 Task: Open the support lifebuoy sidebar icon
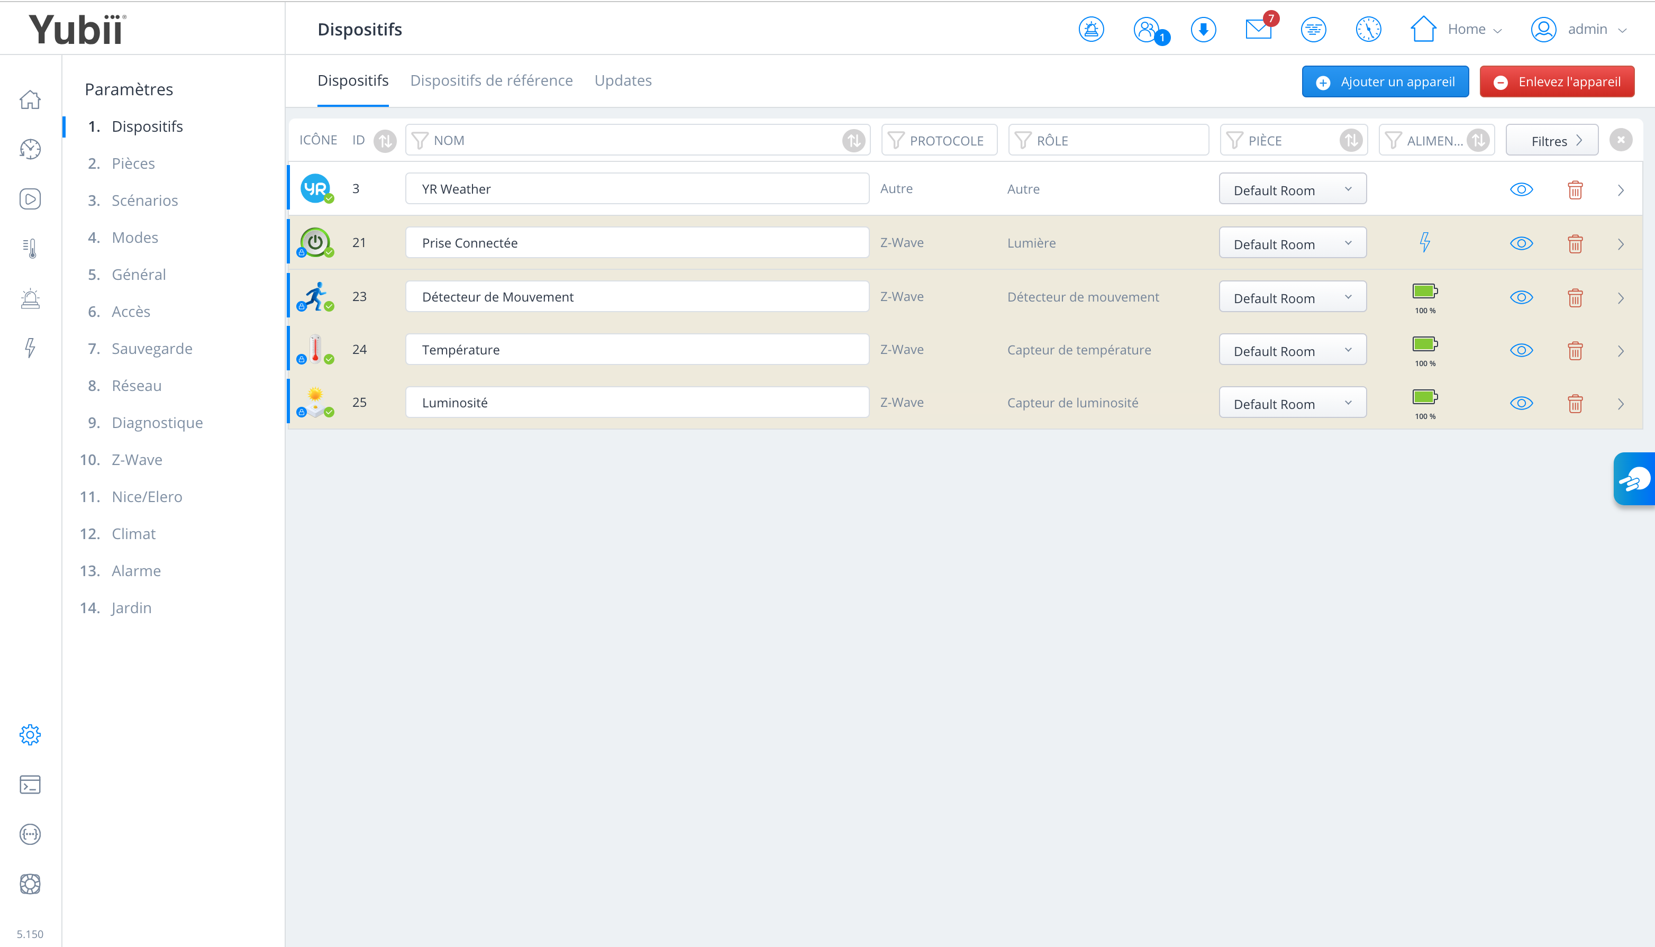(30, 884)
